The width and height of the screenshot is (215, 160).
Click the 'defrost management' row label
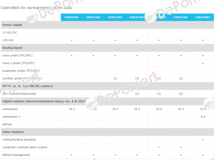click(x=16, y=155)
